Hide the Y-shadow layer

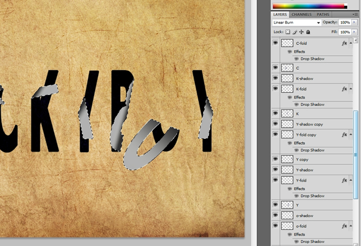coord(275,170)
